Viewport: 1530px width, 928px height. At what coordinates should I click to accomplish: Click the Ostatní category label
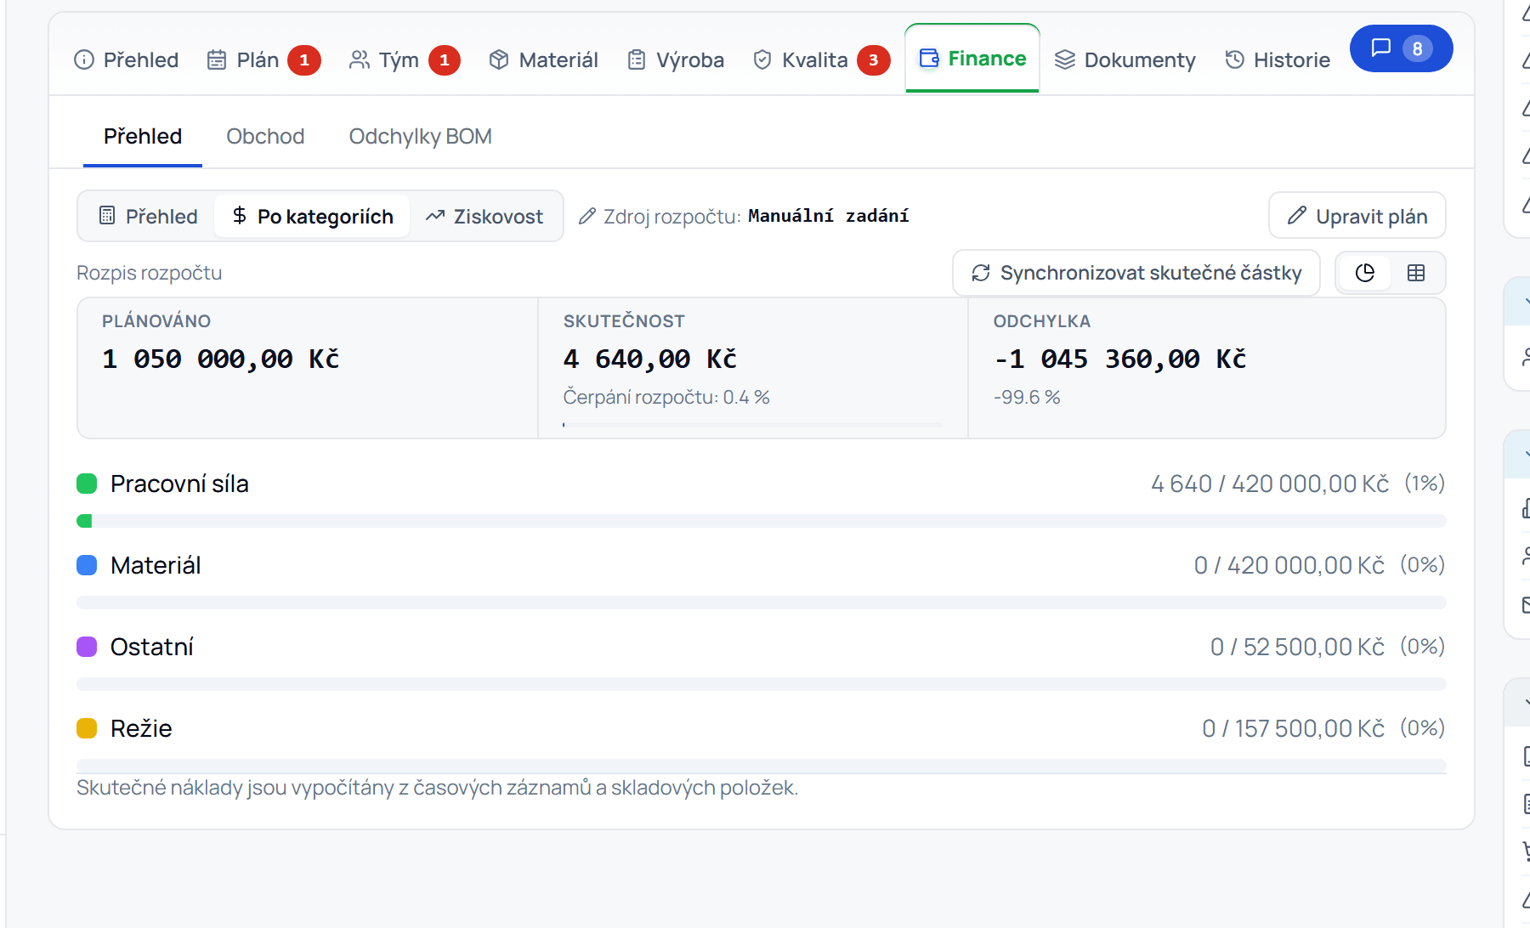point(152,647)
